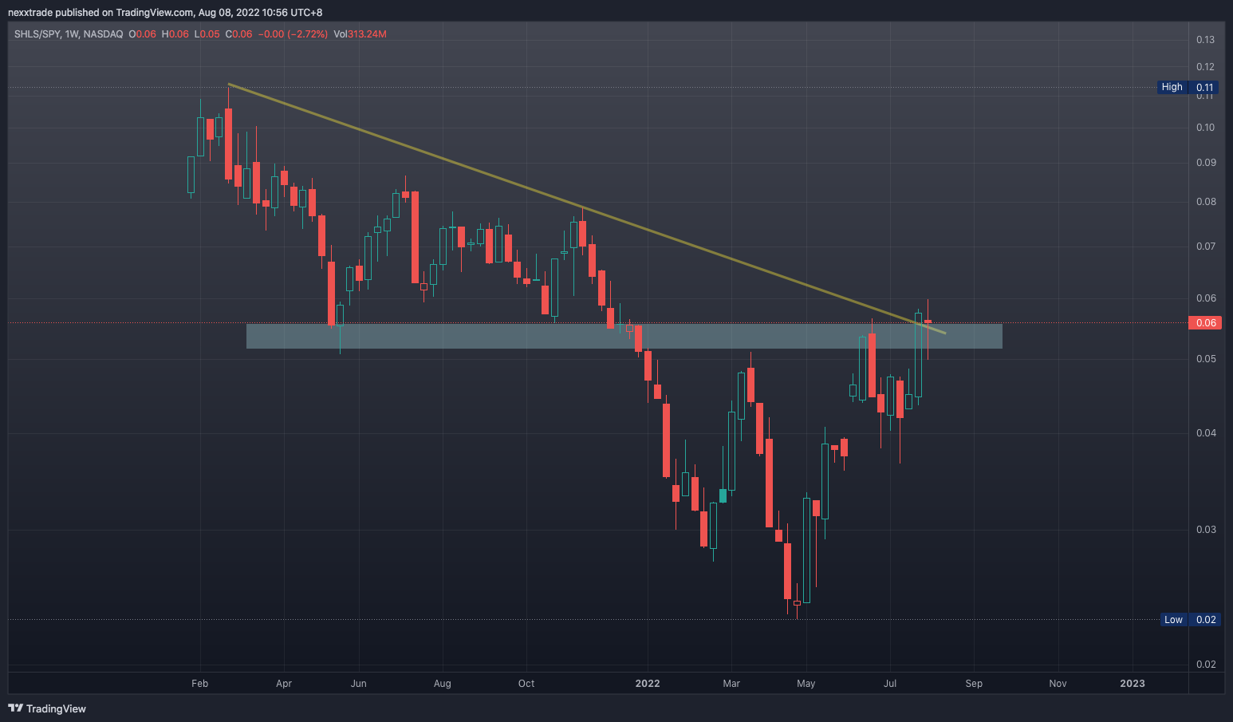Click the Nov label on time axis
This screenshot has height=722, width=1233.
pyautogui.click(x=1058, y=684)
